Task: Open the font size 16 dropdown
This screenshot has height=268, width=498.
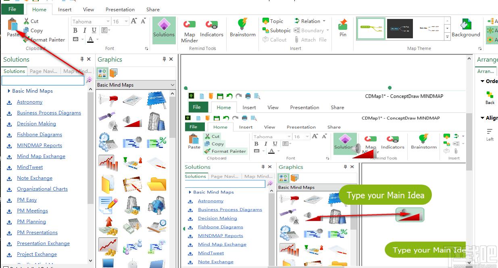Action: [x=126, y=21]
